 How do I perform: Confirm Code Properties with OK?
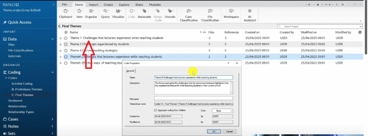(214, 132)
